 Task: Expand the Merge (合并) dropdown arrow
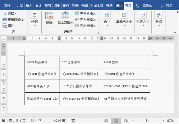pyautogui.click(x=107, y=26)
